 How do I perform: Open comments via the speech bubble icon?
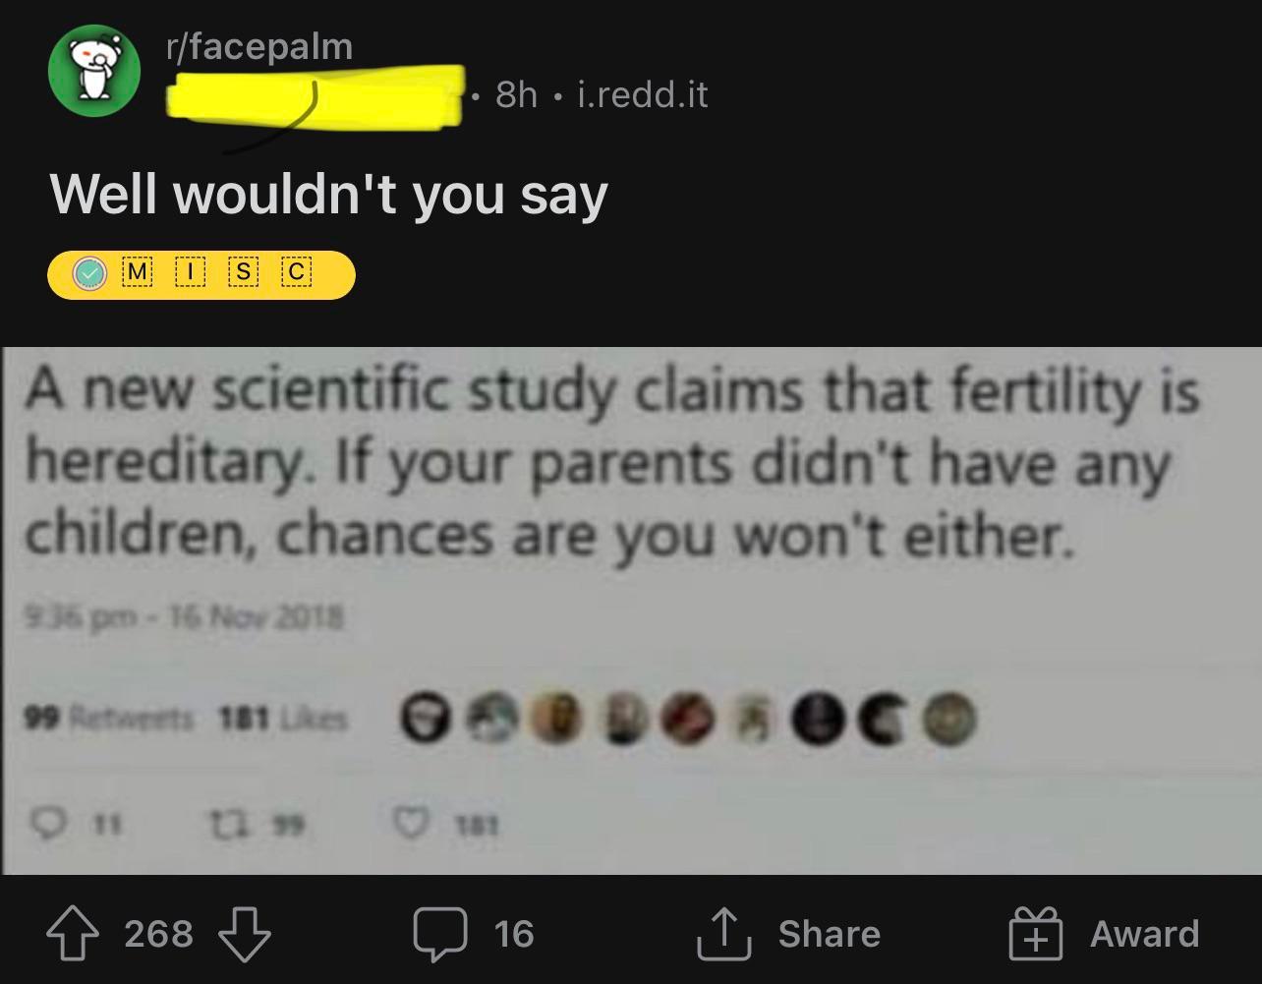coord(438,935)
